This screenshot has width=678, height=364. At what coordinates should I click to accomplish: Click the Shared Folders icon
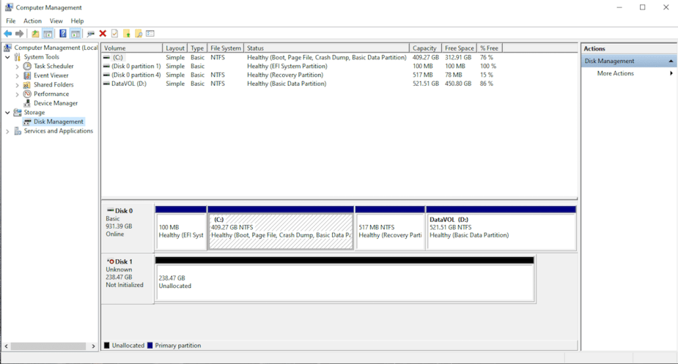[27, 85]
